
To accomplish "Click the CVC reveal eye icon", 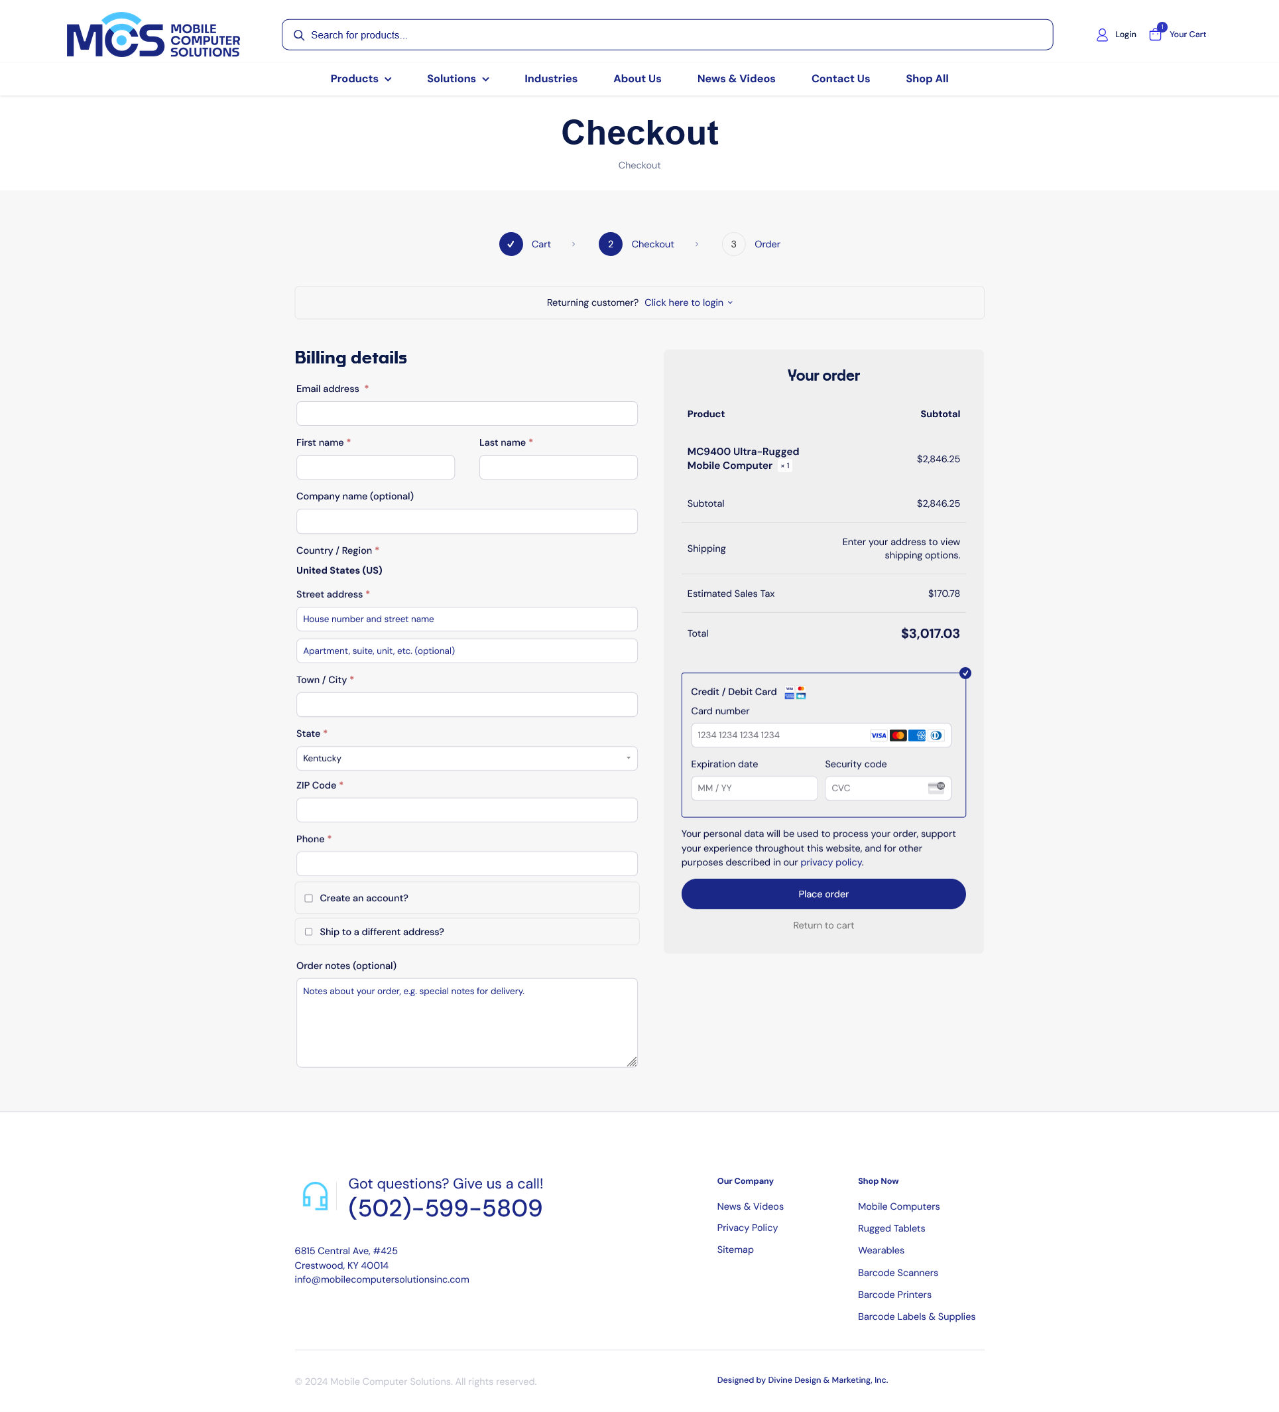I will (937, 787).
